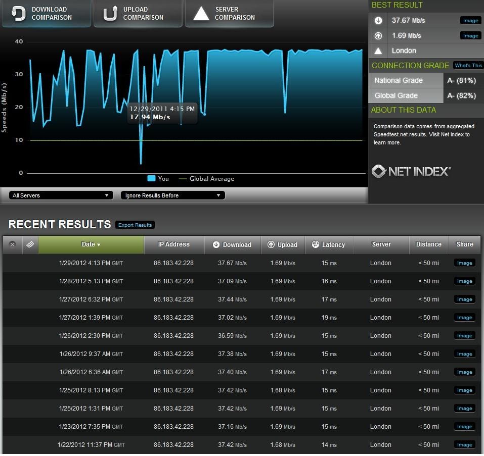
Task: Click the download arrow icon in Best Result
Action: click(x=378, y=21)
